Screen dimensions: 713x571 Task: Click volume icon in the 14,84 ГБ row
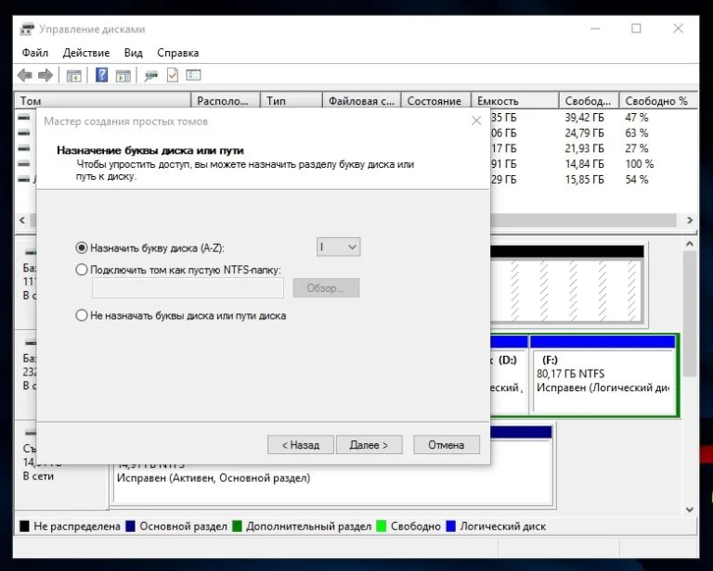pos(24,164)
